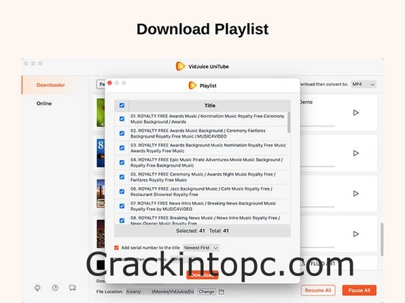The height and width of the screenshot is (303, 405).
Task: Play the second video in main list
Action: click(x=356, y=153)
